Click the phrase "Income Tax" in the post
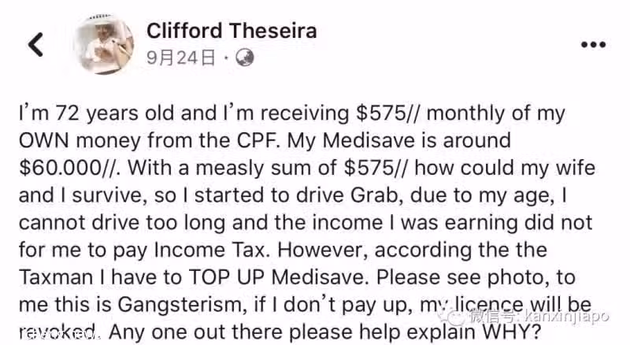 [210, 250]
